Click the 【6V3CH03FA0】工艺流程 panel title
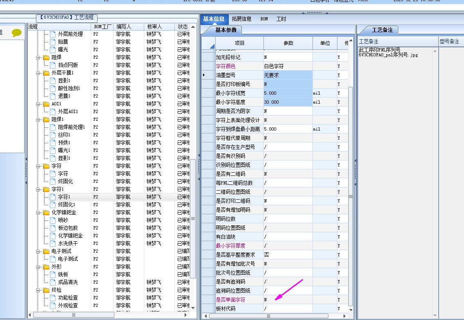Screen dimensions: 464x320 [x=67, y=18]
